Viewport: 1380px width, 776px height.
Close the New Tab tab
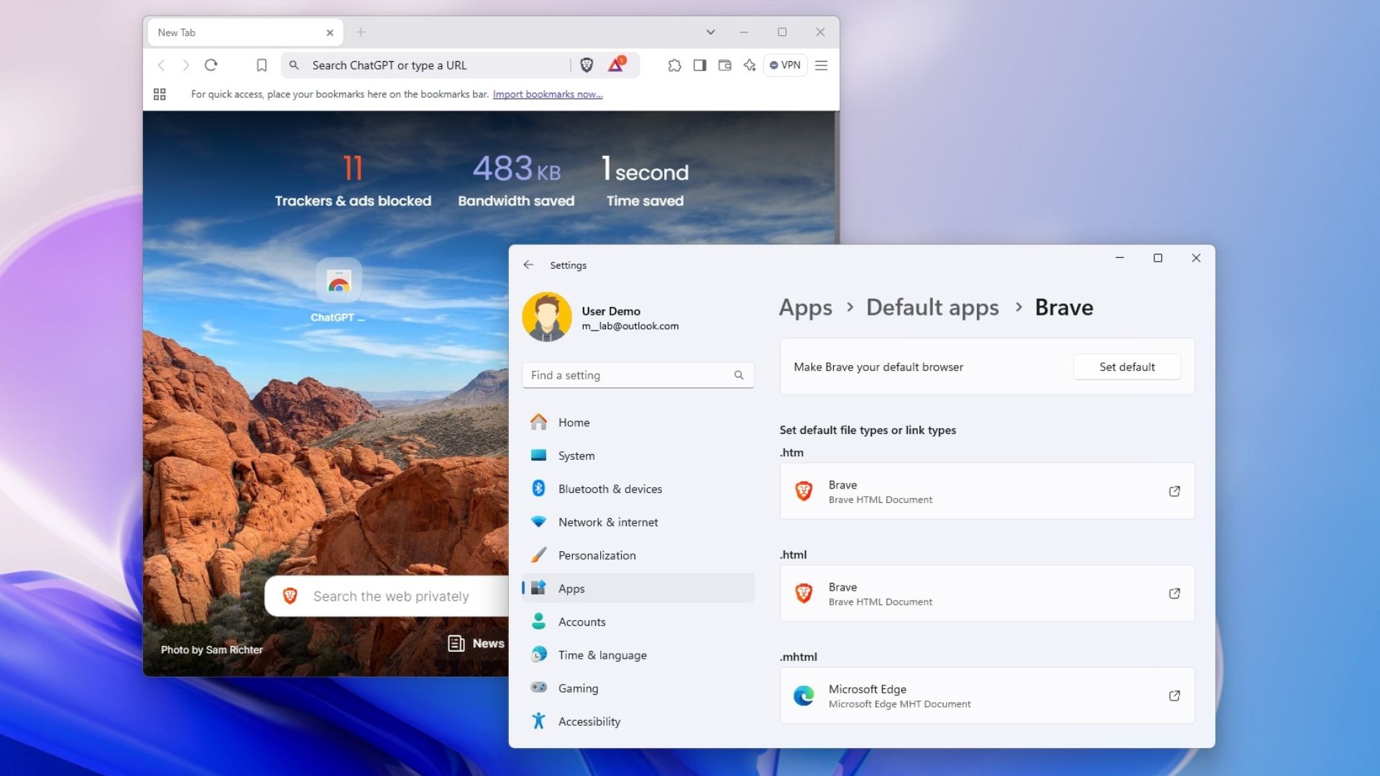click(x=330, y=32)
